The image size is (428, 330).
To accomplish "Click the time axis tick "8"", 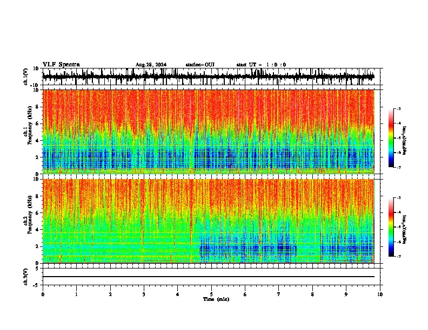I will click(312, 294).
